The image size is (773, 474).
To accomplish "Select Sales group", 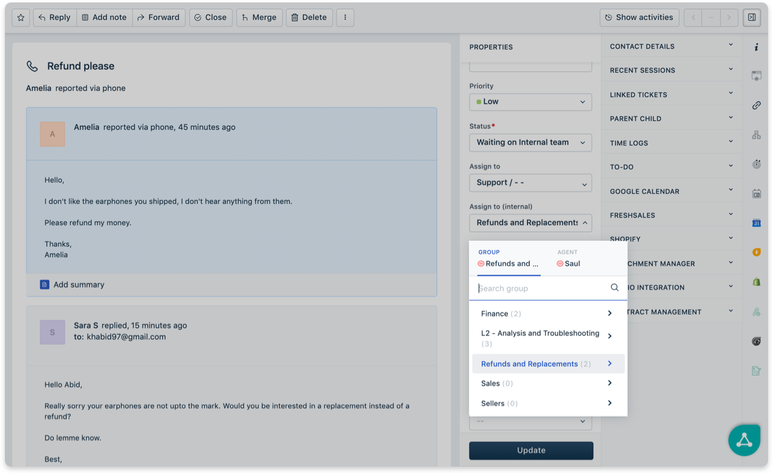I will (548, 384).
